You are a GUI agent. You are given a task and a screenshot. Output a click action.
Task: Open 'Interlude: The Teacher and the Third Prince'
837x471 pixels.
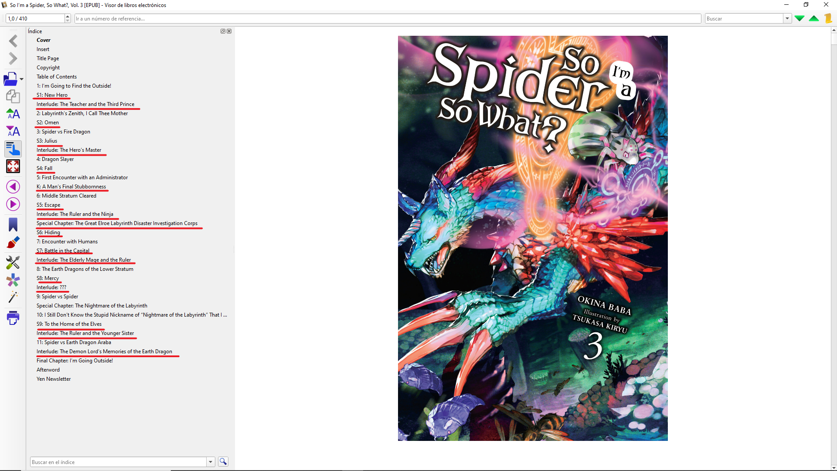[x=85, y=104]
